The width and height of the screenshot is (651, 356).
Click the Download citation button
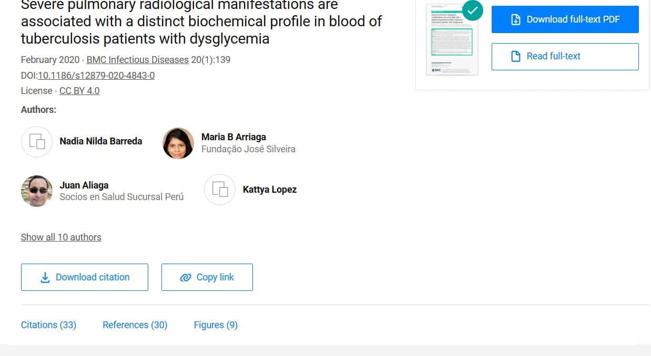[x=85, y=277]
